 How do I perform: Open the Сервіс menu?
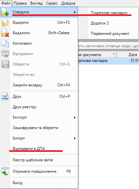[52, 3]
